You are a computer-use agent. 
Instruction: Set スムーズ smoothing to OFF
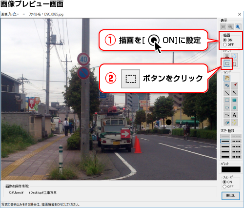228,187
